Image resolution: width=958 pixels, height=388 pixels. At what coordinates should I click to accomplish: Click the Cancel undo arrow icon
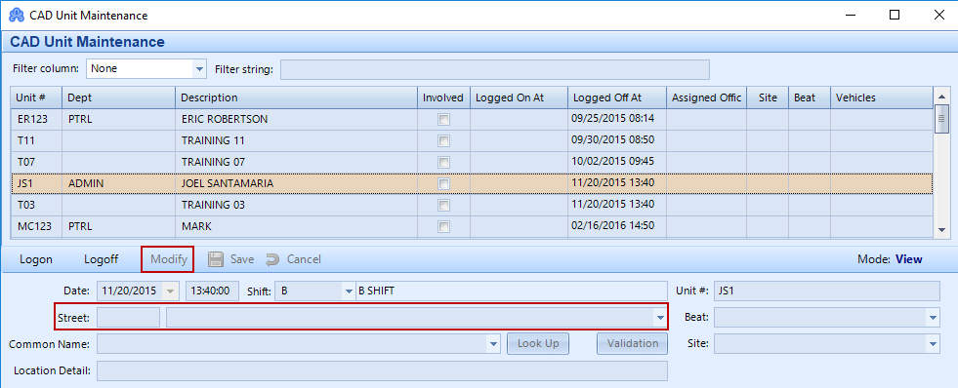[272, 259]
